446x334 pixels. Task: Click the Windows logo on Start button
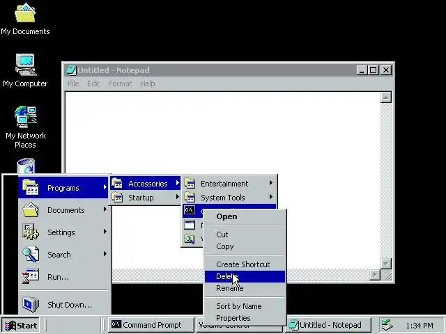click(10, 326)
